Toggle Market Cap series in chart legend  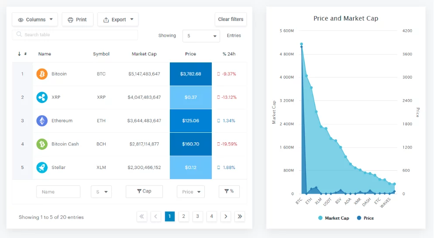[x=334, y=218]
